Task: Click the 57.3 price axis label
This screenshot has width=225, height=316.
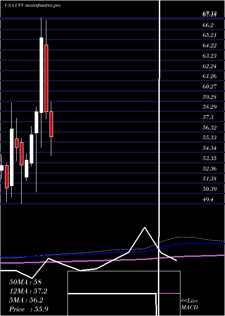Action: coord(208,117)
